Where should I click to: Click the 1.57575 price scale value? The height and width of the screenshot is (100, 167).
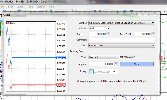(61, 41)
